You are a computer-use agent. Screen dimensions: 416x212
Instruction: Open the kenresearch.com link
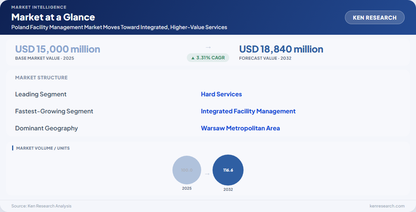[387, 206]
